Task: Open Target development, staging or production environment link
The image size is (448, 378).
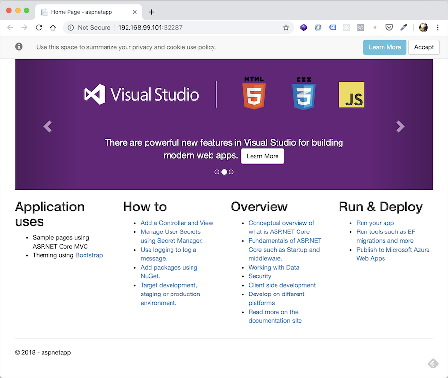Action: (x=170, y=294)
